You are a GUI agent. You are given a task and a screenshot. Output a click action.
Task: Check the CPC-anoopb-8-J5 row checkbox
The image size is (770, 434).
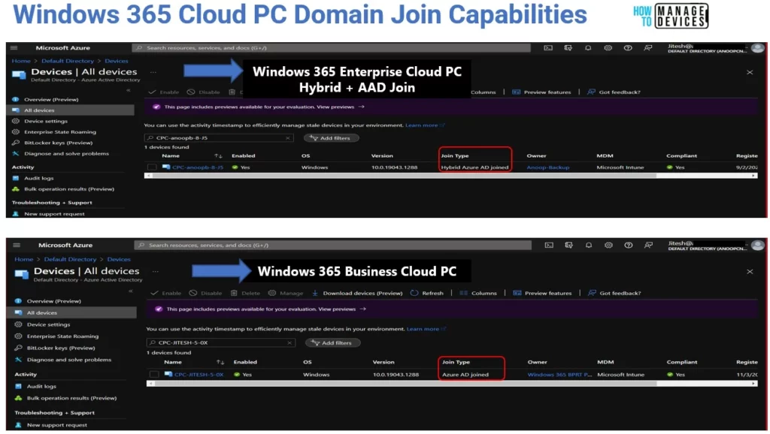(x=152, y=167)
